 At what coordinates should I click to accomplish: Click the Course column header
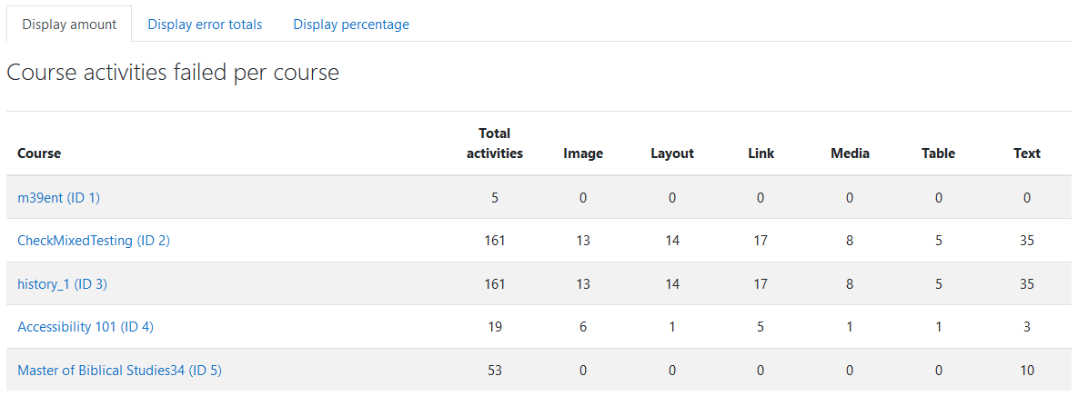pyautogui.click(x=39, y=153)
